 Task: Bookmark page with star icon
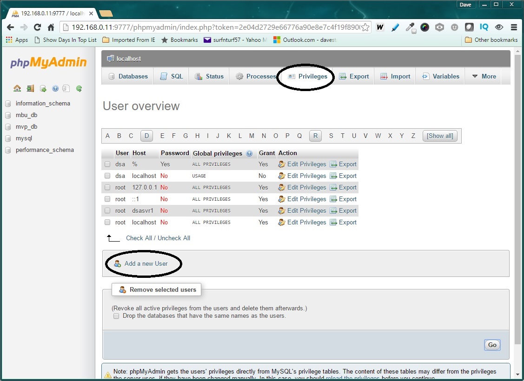click(365, 27)
